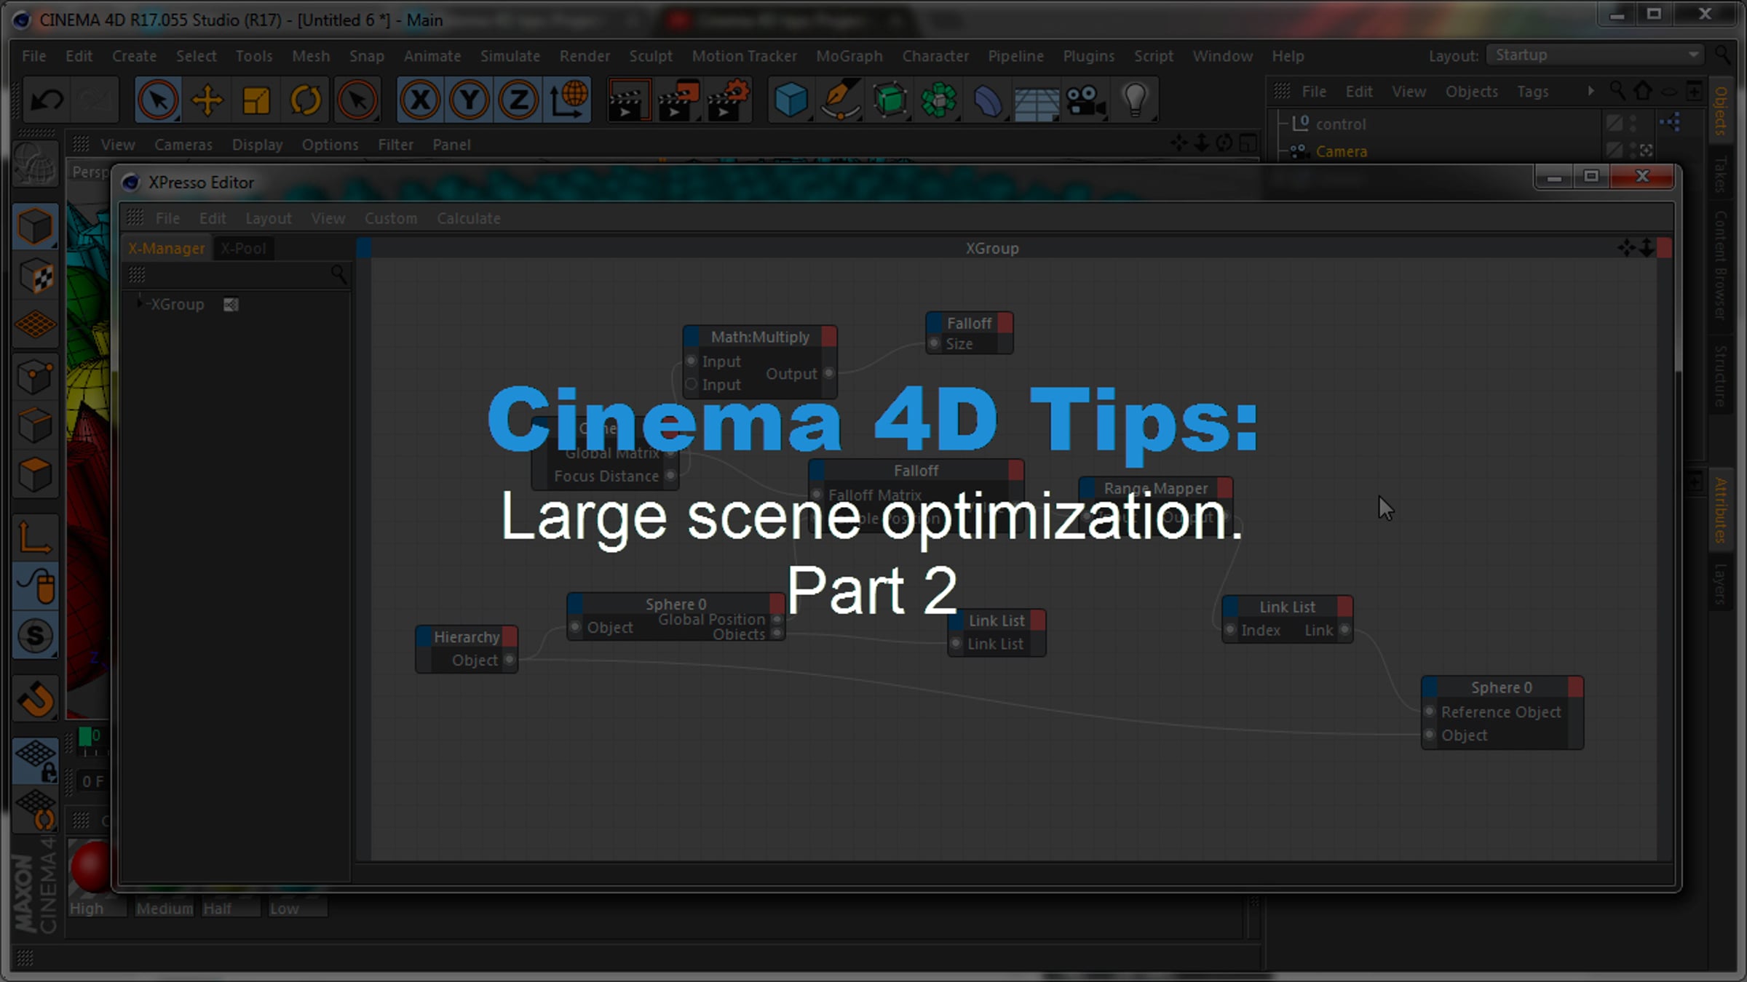Image resolution: width=1747 pixels, height=982 pixels.
Task: Select the Rotate tool icon
Action: 306,100
